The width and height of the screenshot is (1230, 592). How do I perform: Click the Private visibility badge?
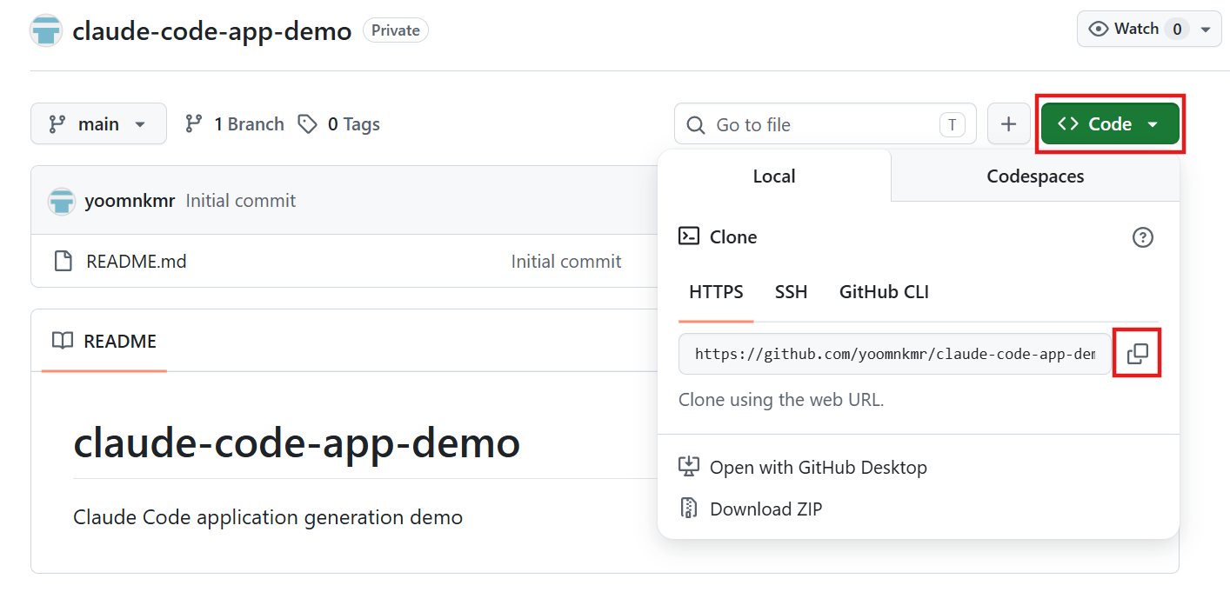click(x=396, y=30)
